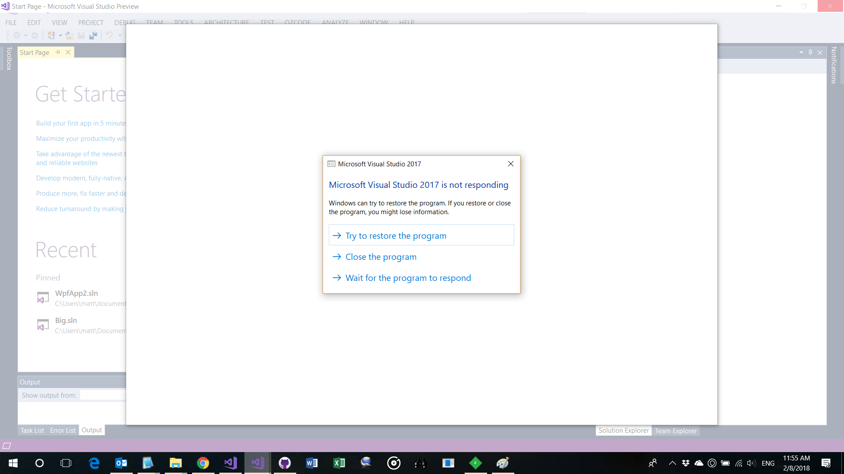
Task: Switch to the Solution Explorer tab
Action: tap(623, 431)
